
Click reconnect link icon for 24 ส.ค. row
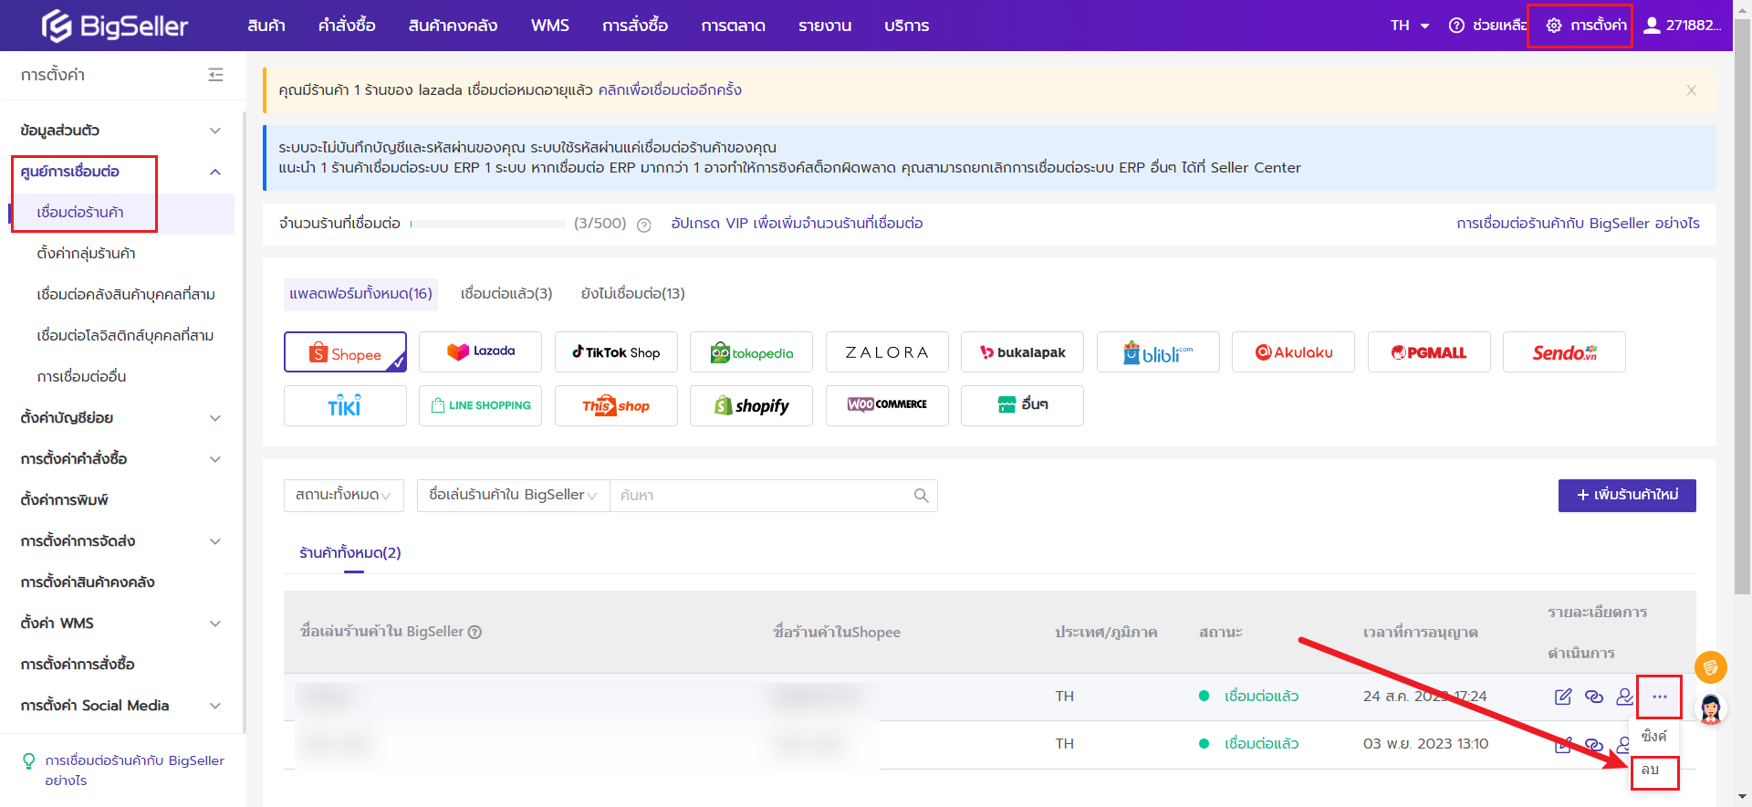pyautogui.click(x=1594, y=697)
